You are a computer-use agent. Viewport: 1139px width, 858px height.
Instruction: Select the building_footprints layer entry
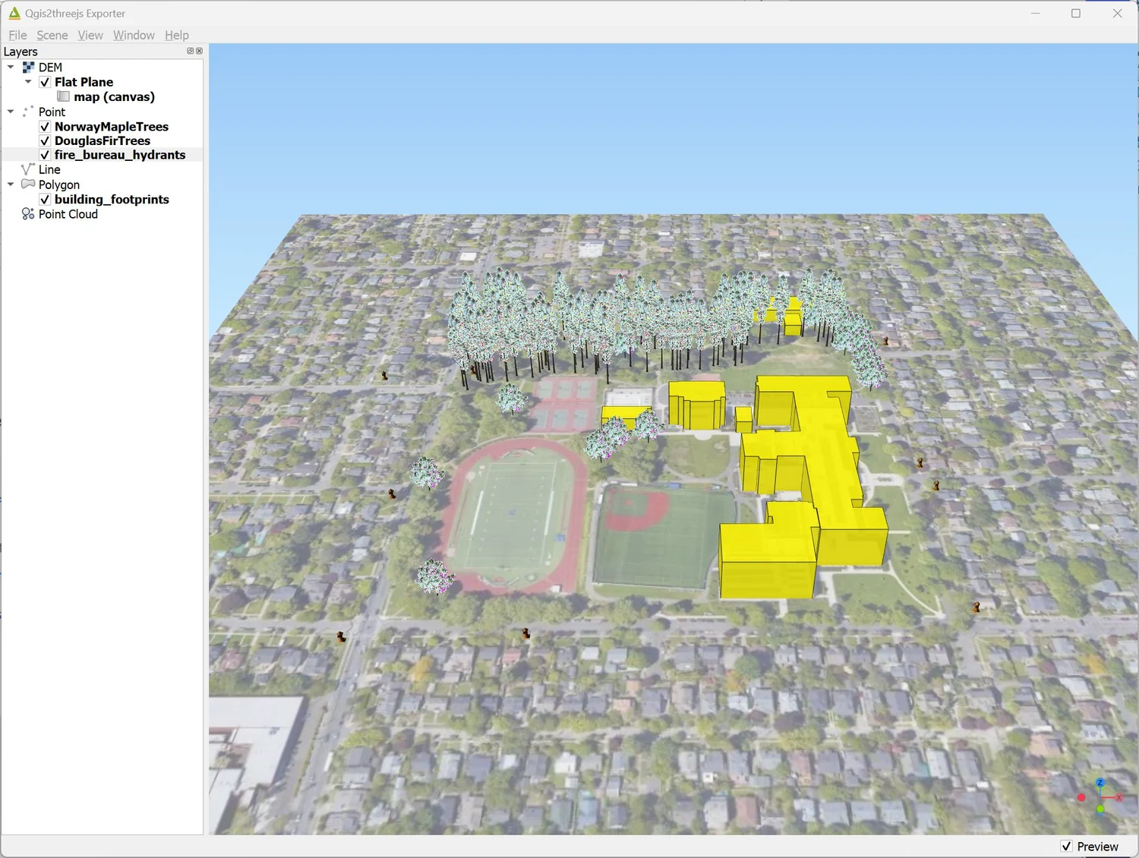coord(112,199)
